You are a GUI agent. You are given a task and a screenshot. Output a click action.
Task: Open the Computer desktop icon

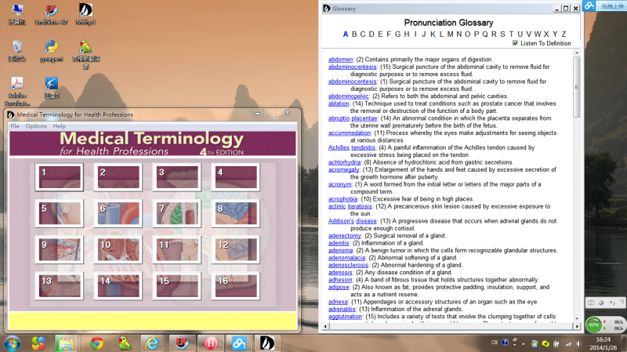pyautogui.click(x=16, y=14)
